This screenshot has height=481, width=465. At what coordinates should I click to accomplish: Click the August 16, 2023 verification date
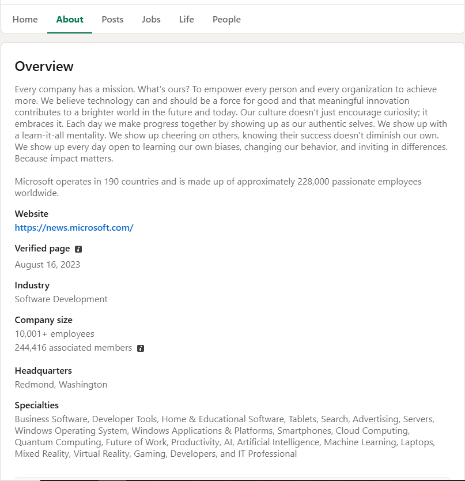(x=47, y=265)
